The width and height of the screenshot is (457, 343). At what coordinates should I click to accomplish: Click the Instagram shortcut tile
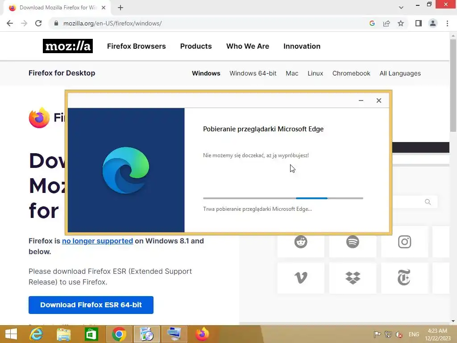click(x=404, y=242)
